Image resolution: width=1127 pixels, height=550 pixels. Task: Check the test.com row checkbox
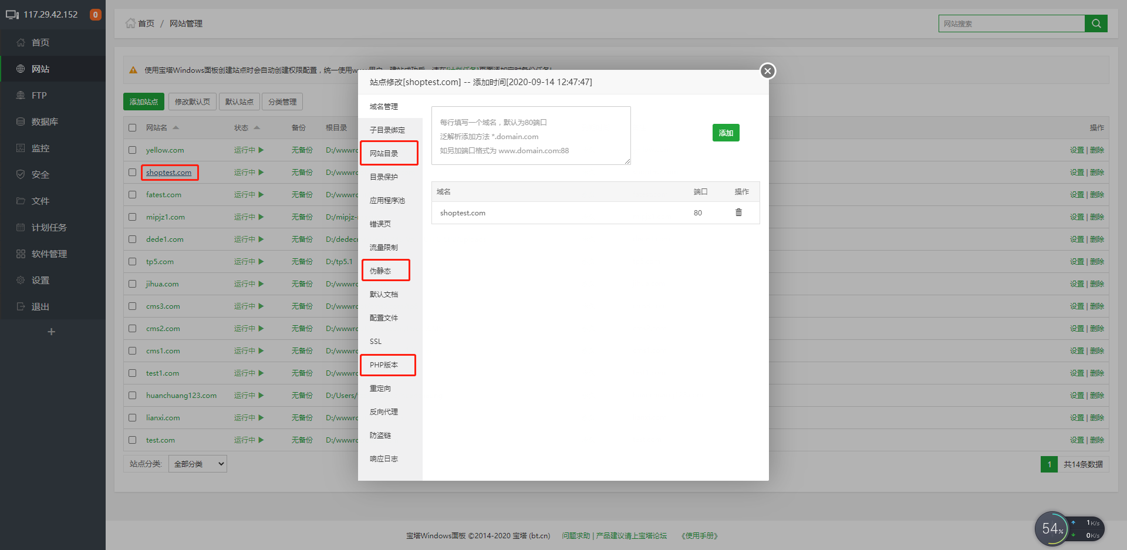[133, 440]
